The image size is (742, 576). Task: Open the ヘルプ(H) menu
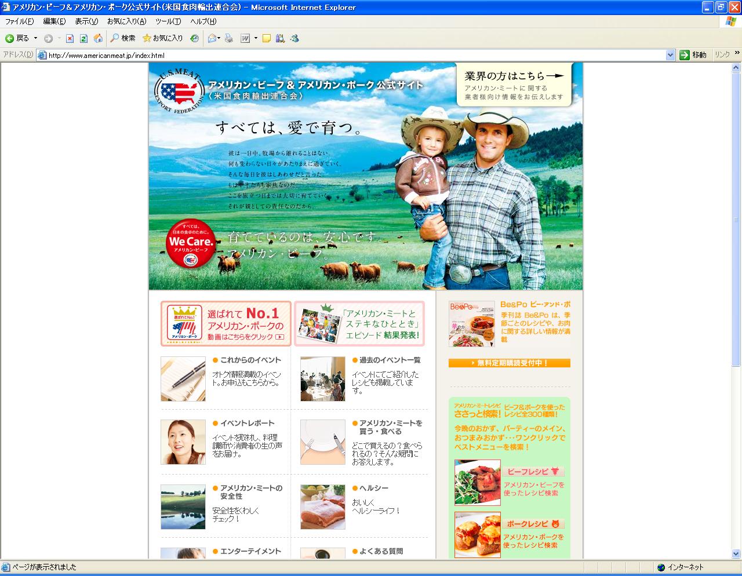point(203,21)
